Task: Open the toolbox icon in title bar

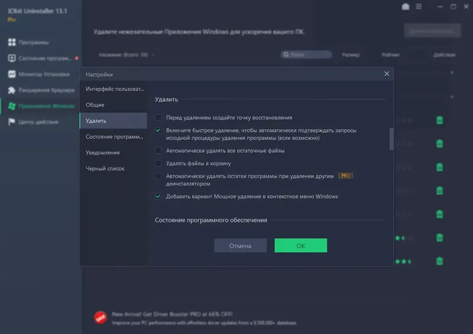Action: click(406, 7)
